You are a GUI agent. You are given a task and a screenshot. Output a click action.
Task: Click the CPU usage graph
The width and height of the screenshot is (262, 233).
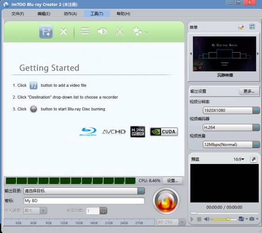pos(71,181)
